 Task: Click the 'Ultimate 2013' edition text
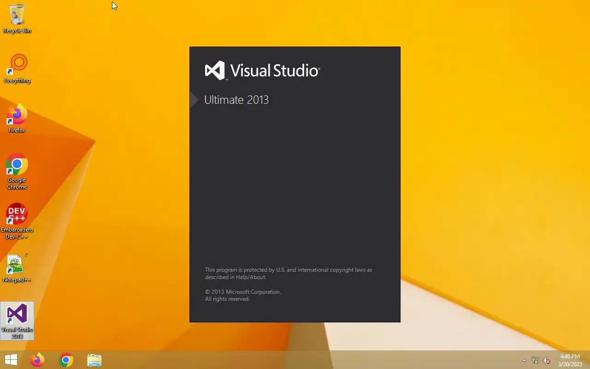(236, 100)
